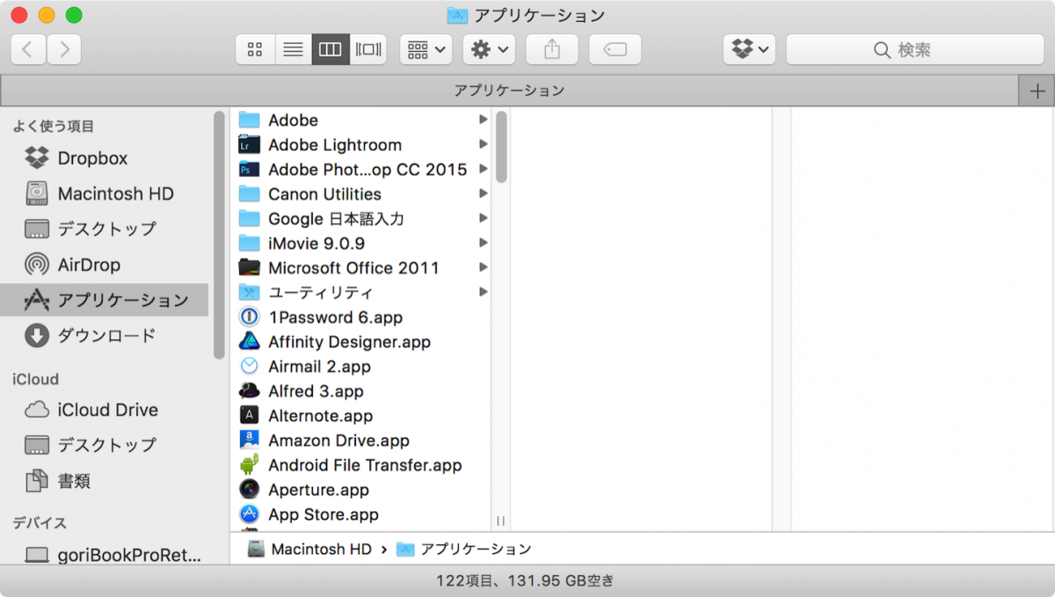This screenshot has width=1055, height=597.
Task: Open the Dropbox toolbar dropdown
Action: pos(748,50)
